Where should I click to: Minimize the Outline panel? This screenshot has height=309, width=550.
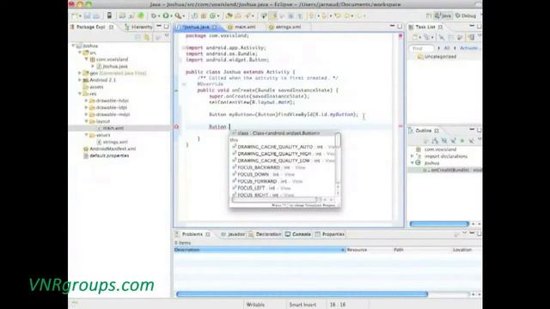pos(472,130)
